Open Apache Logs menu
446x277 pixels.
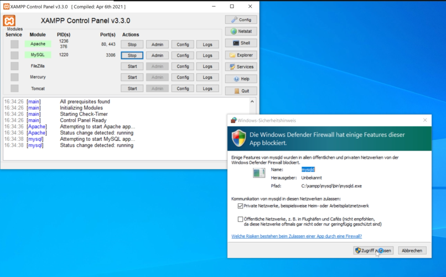[208, 44]
